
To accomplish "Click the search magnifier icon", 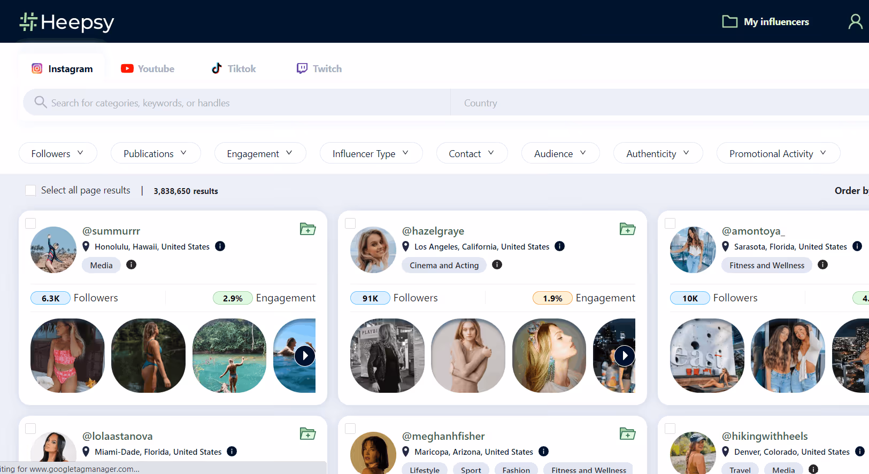I will coord(40,102).
